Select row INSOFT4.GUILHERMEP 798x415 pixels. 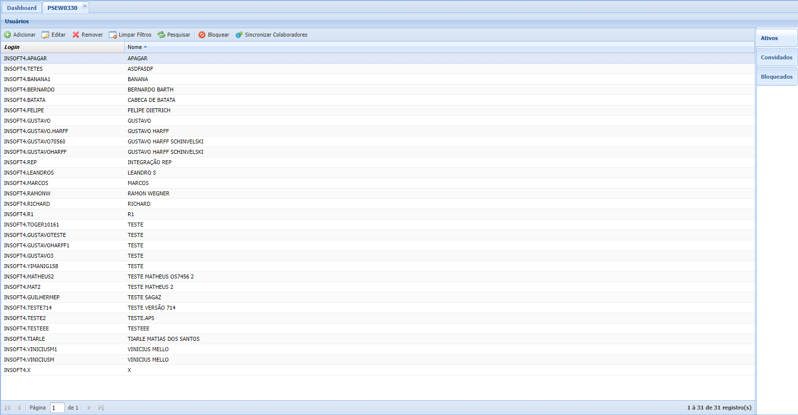(378, 297)
